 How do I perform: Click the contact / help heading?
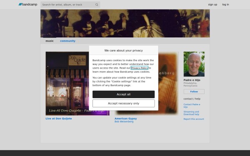192,99
